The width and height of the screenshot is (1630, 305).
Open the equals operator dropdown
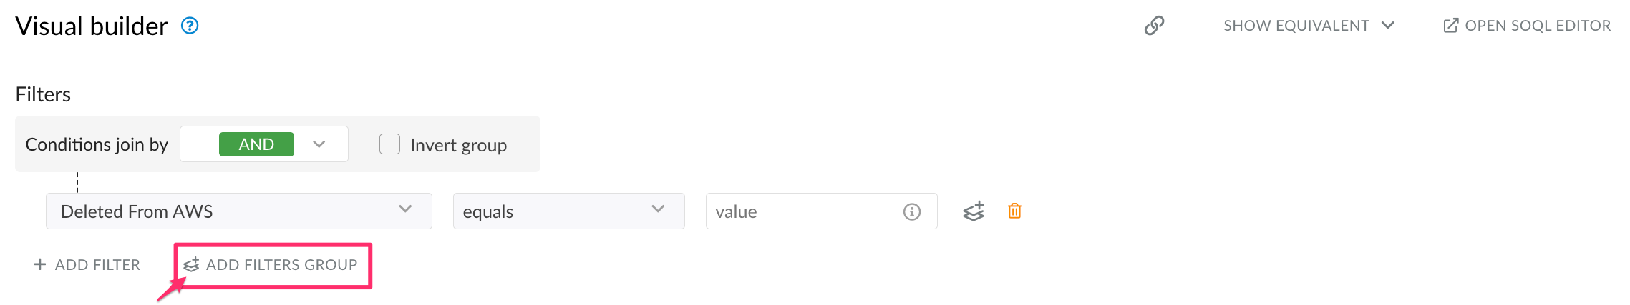[568, 211]
